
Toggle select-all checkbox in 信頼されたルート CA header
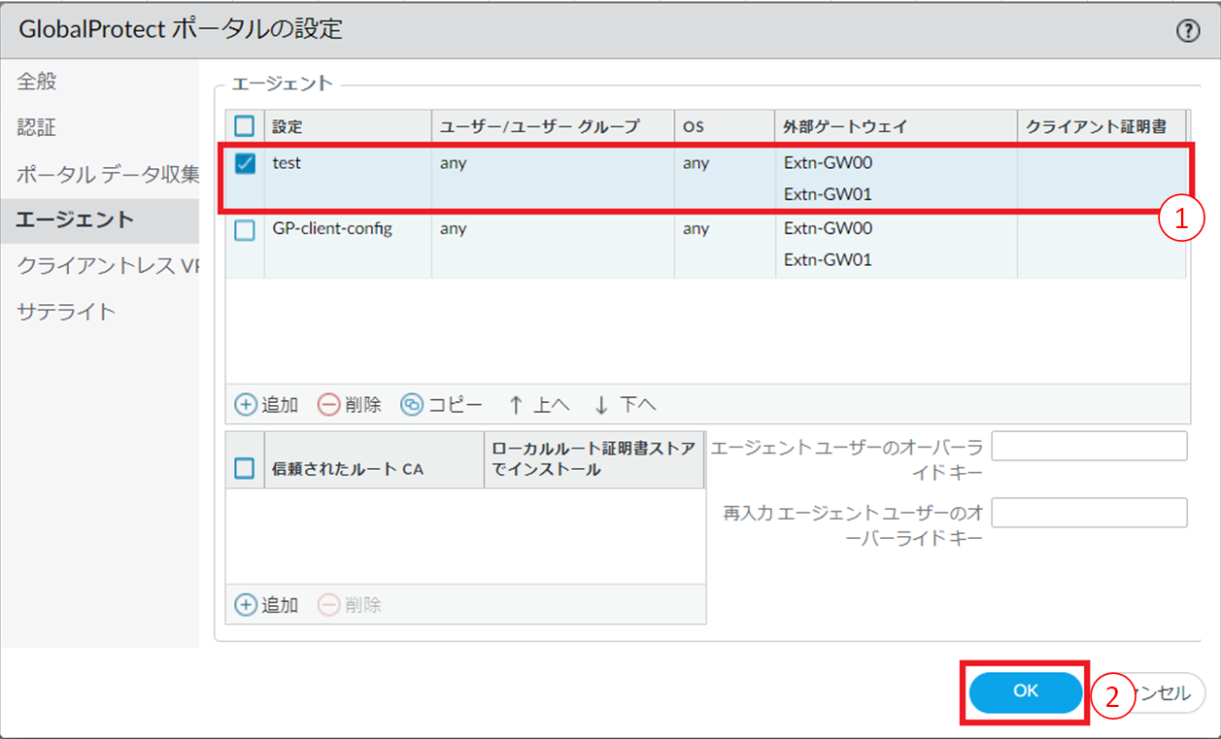(246, 469)
